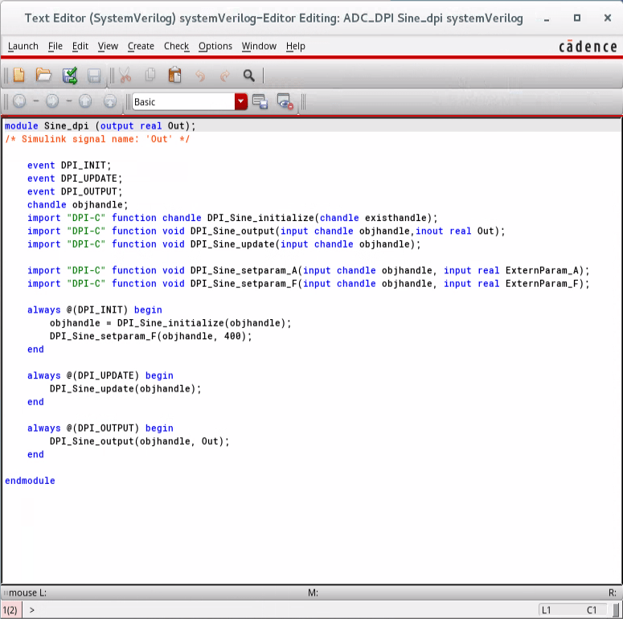Open the Options menu
Viewport: 623px width, 619px height.
coord(215,47)
